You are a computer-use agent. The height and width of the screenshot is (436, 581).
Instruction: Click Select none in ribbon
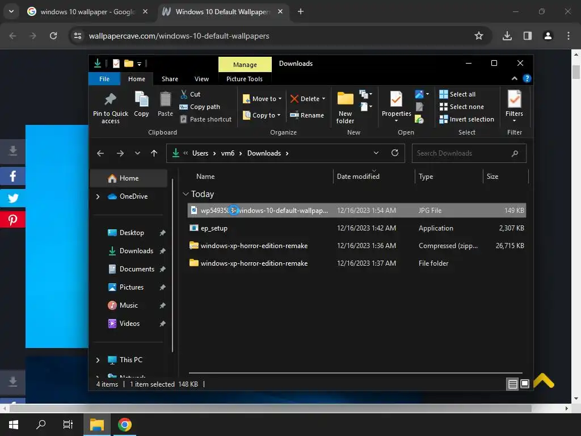462,107
